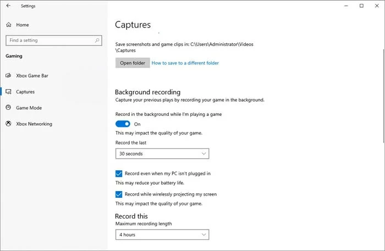This screenshot has width=385, height=251.
Task: Uncheck Record while wirelessly projecting my screen
Action: click(119, 194)
